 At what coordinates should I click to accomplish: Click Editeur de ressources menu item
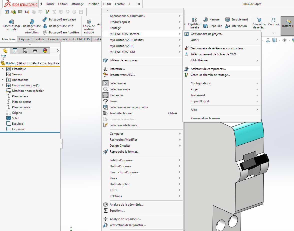point(142,60)
